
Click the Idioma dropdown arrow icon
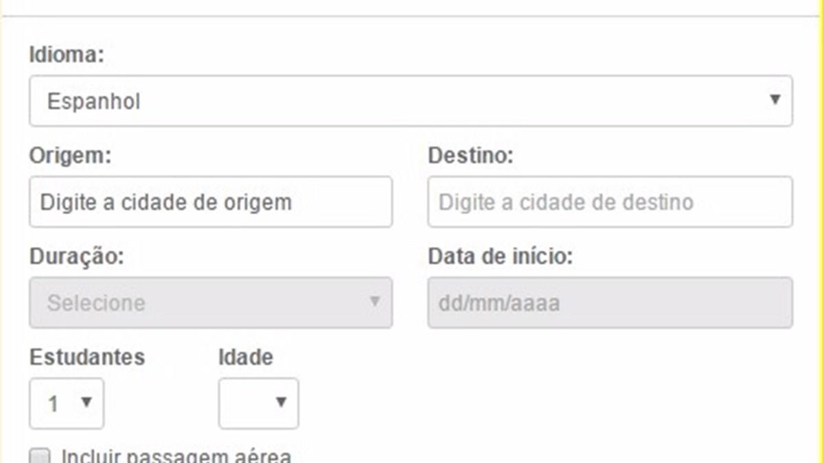775,100
